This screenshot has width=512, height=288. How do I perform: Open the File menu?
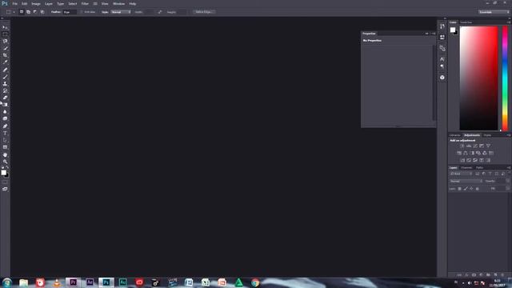pyautogui.click(x=14, y=3)
